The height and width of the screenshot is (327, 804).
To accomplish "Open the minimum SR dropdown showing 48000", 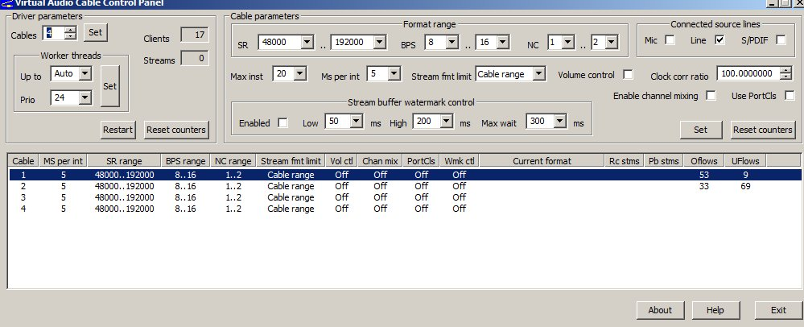I will pyautogui.click(x=307, y=42).
